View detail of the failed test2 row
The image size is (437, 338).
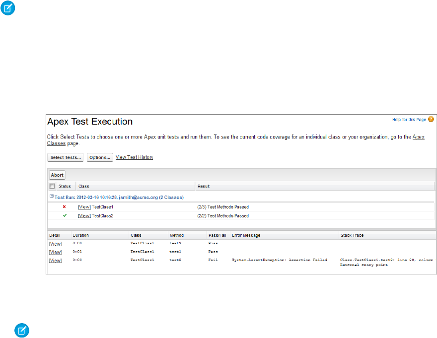[55, 261]
